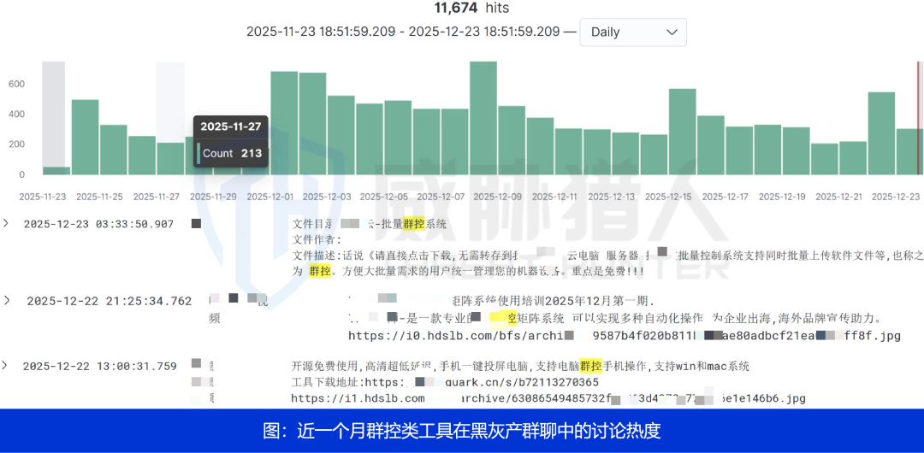Select the 2025-12-01 histogram bar
This screenshot has height=453, width=924.
[284, 123]
